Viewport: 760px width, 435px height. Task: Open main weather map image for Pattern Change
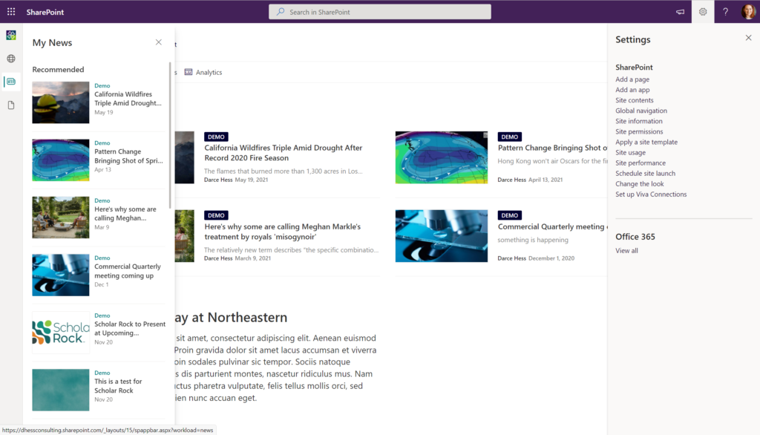click(x=442, y=157)
